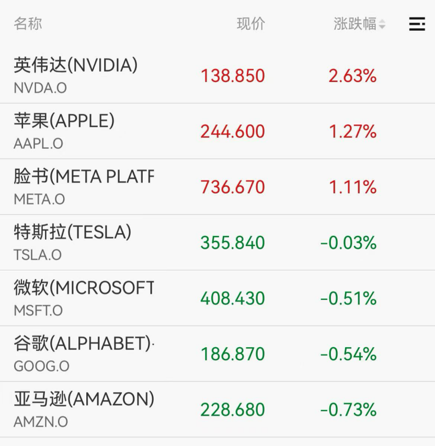The width and height of the screenshot is (435, 446).
Task: Sort by 涨跌幅 arrow indicator
Action: point(382,25)
